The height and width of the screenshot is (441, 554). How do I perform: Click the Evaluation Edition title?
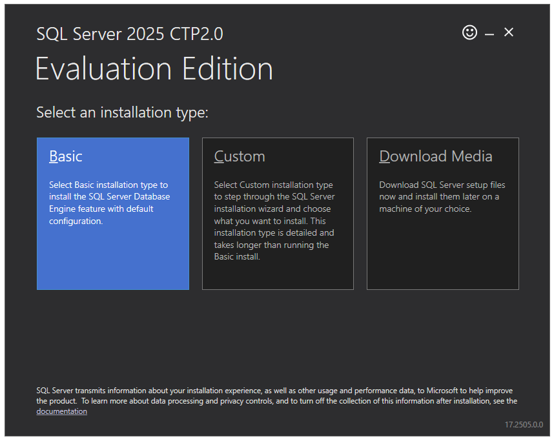click(x=154, y=68)
